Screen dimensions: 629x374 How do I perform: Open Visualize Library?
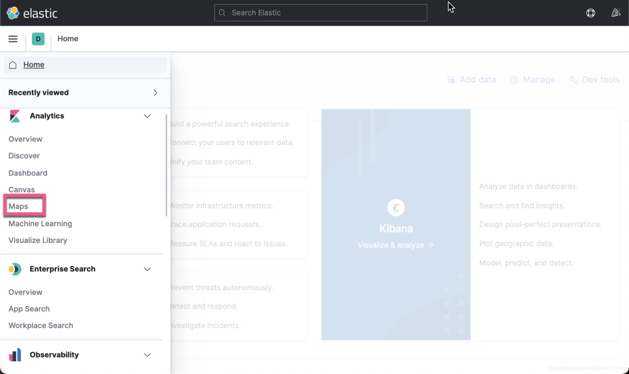[x=38, y=241]
